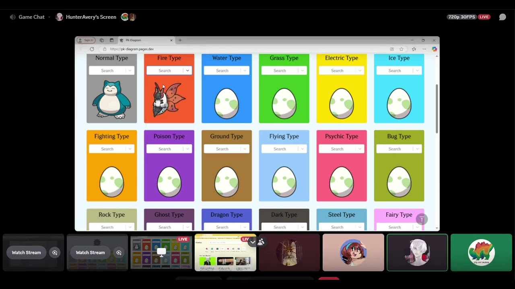
Task: Open the browser split screen icon
Action: [391, 49]
